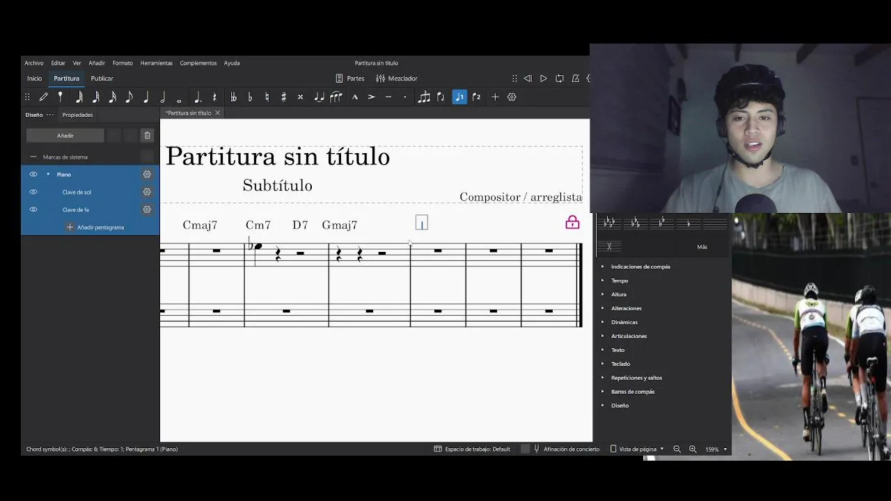
Task: Expand the Dinámicas palette
Action: [x=603, y=322]
